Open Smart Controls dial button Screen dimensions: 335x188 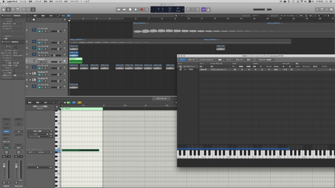[x=24, y=9]
